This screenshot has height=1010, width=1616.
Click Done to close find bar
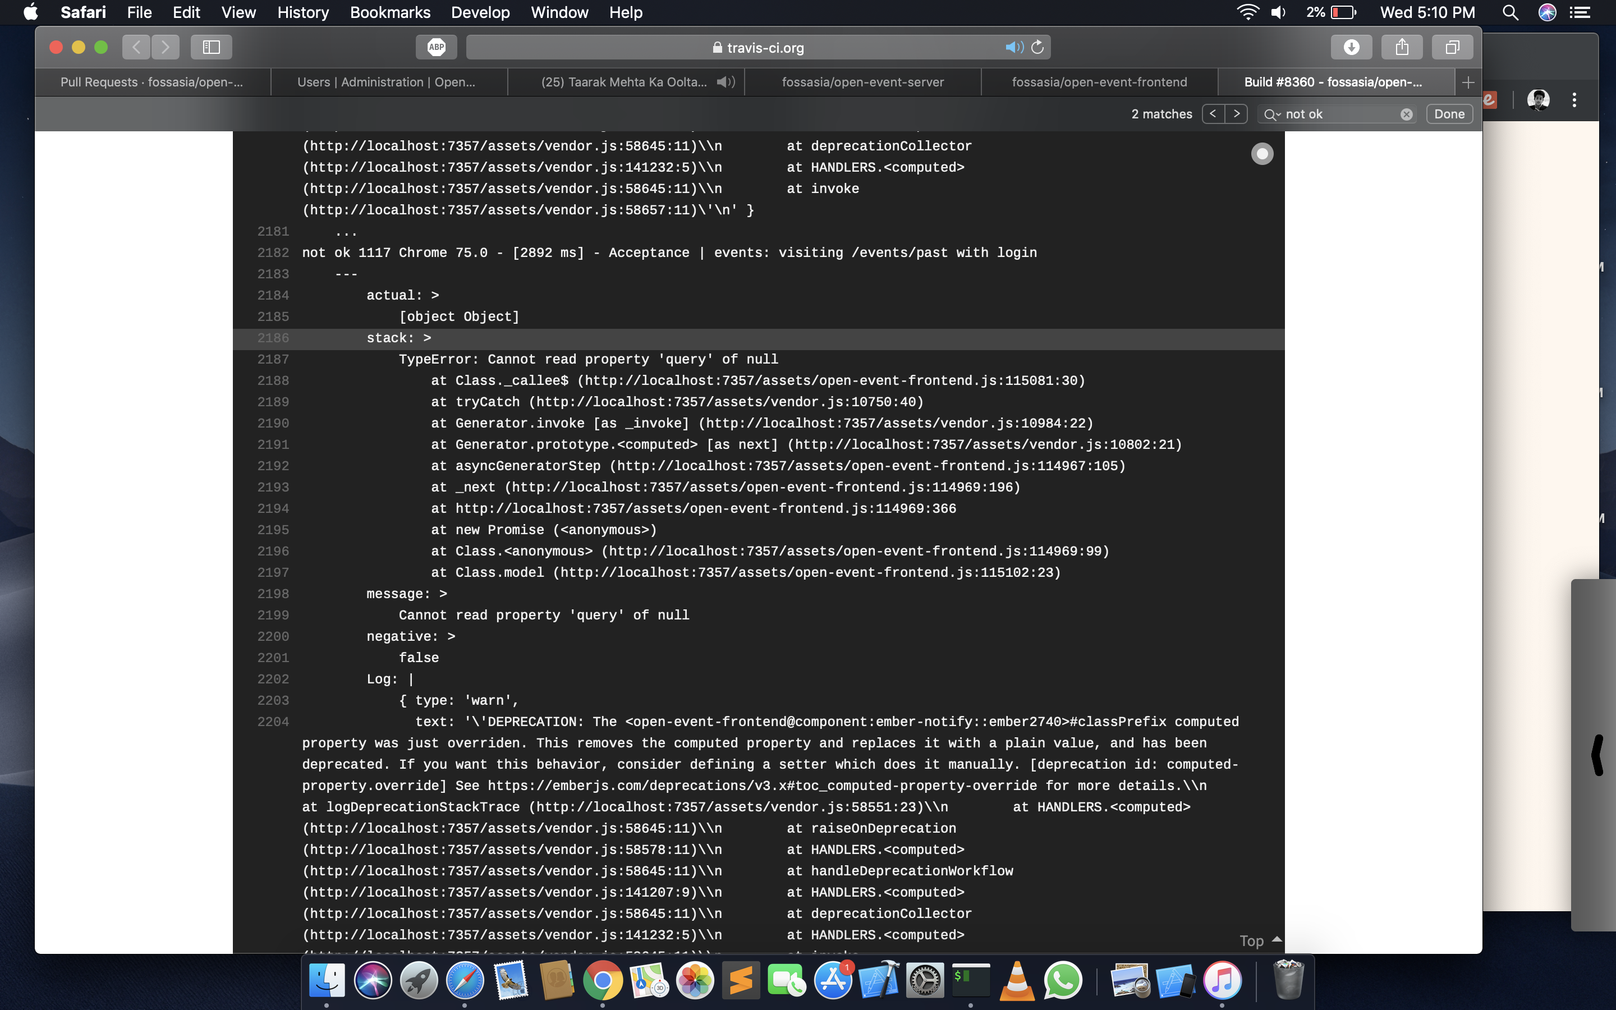pyautogui.click(x=1449, y=113)
